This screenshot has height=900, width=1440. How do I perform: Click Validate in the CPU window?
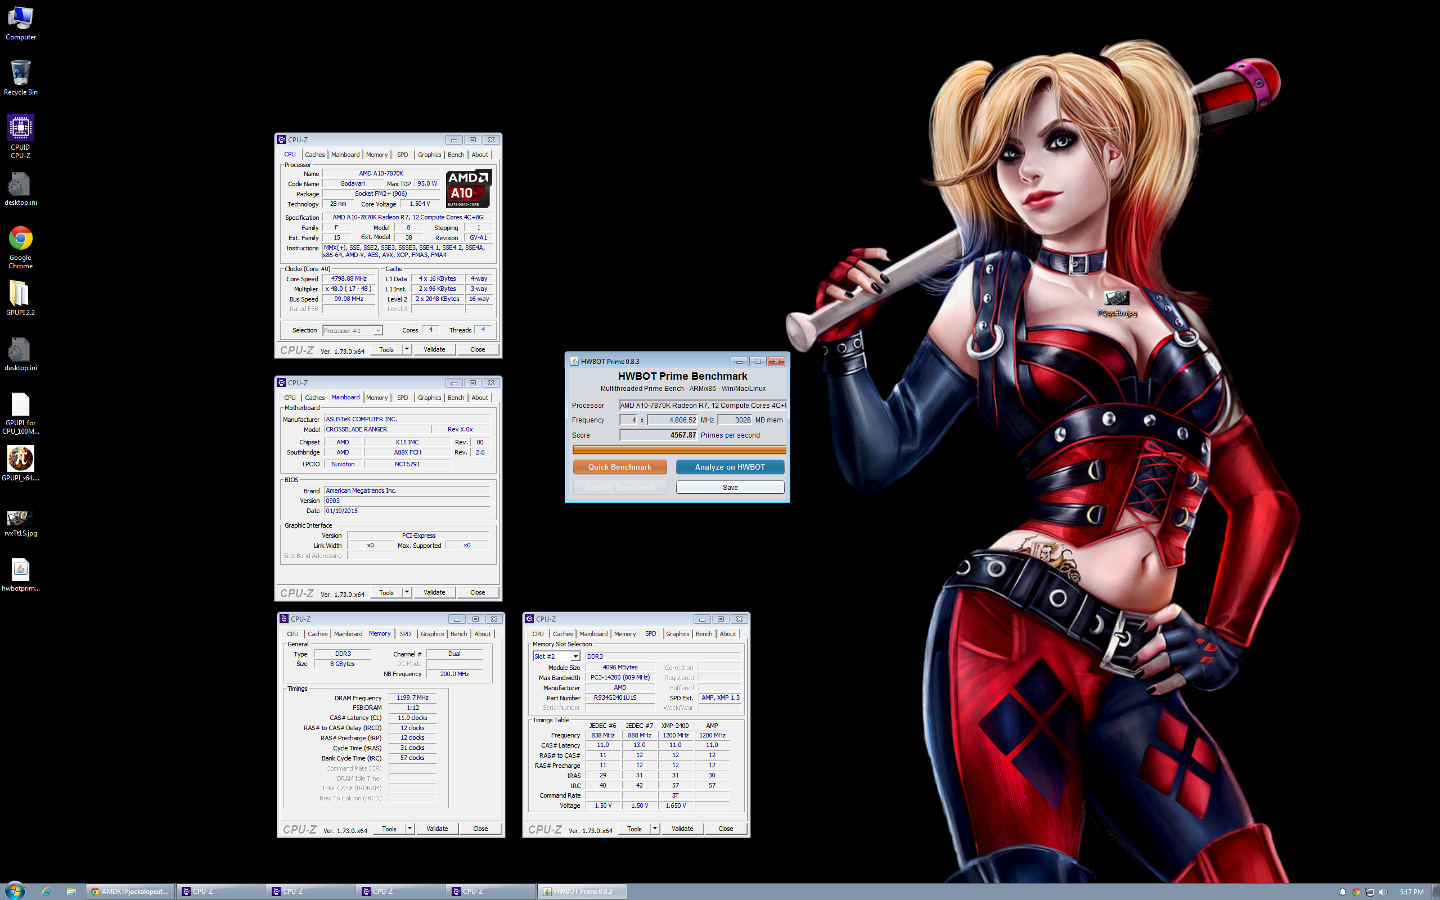434,349
